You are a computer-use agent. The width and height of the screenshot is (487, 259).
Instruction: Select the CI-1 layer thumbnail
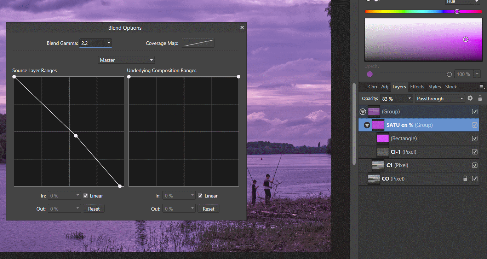pyautogui.click(x=383, y=152)
